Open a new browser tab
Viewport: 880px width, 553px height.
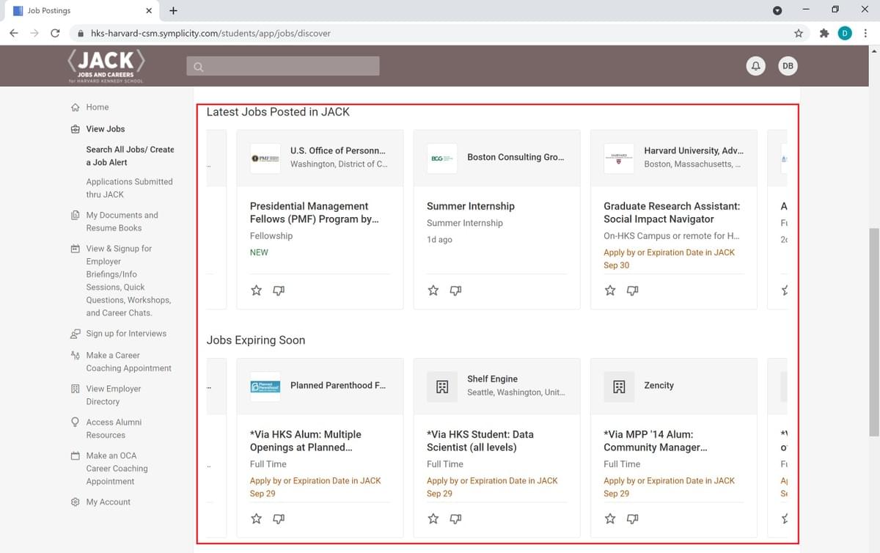[173, 11]
